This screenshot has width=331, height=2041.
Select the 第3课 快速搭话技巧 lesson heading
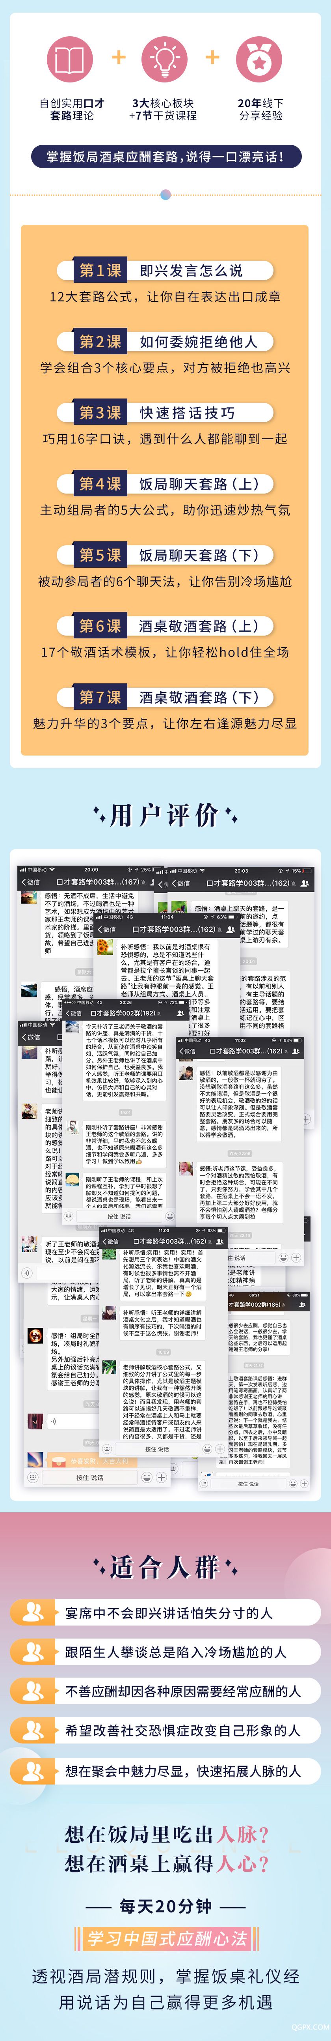165,413
